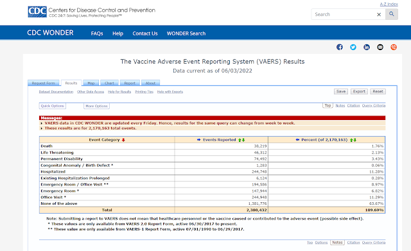Open the Other Data Access link
The image size is (411, 251).
click(91, 92)
